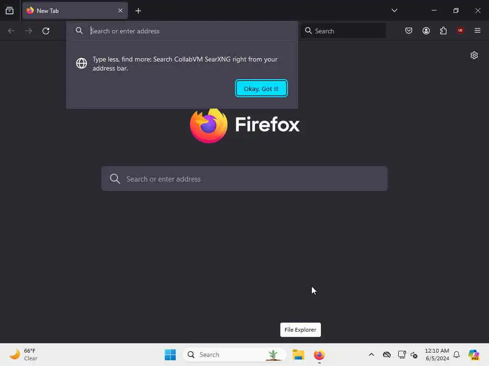
Task: Go back one page
Action: pos(11,31)
